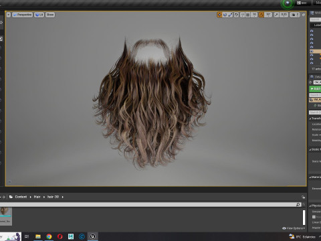321x241 pixels.
Task: Select the scale gizmo tool
Action: [230, 15]
